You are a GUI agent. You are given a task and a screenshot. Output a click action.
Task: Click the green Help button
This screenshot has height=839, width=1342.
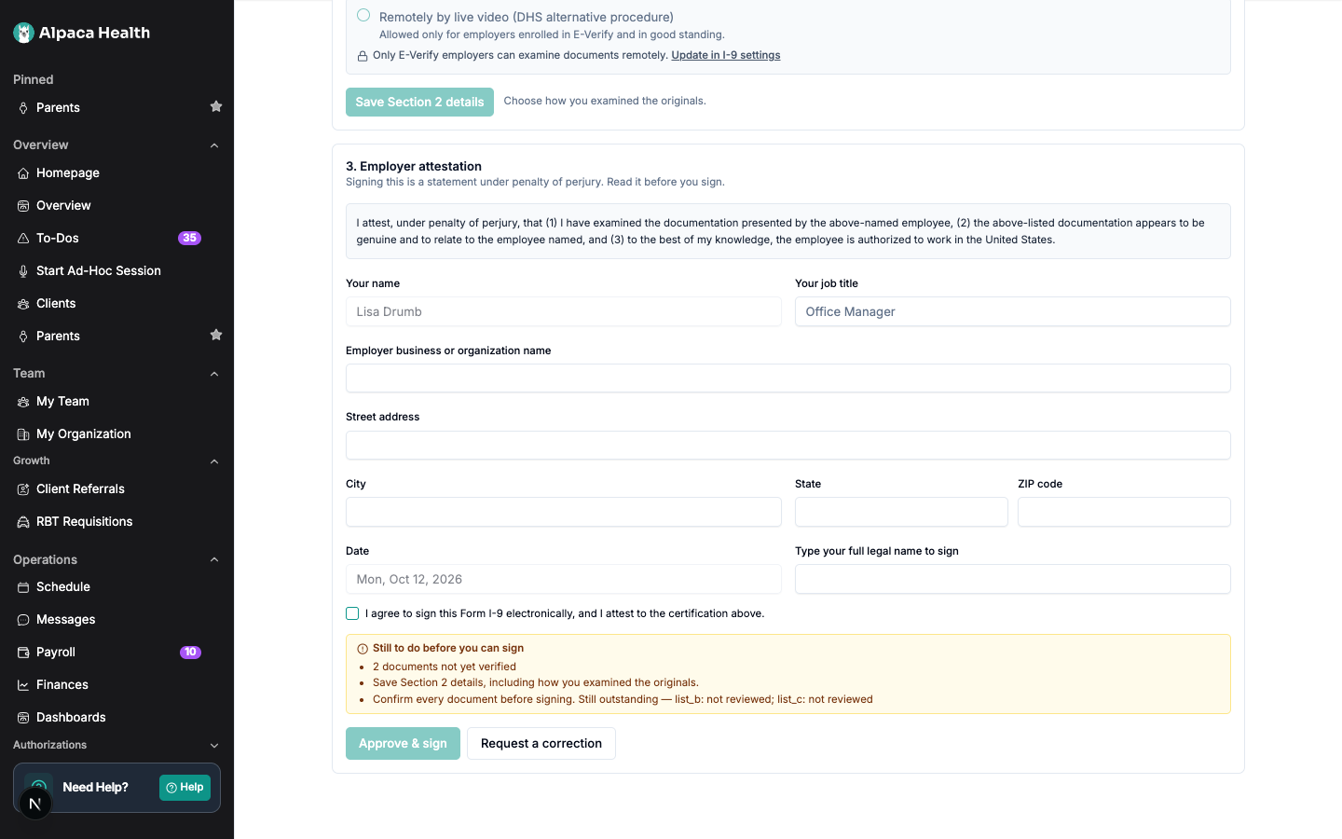(x=185, y=788)
